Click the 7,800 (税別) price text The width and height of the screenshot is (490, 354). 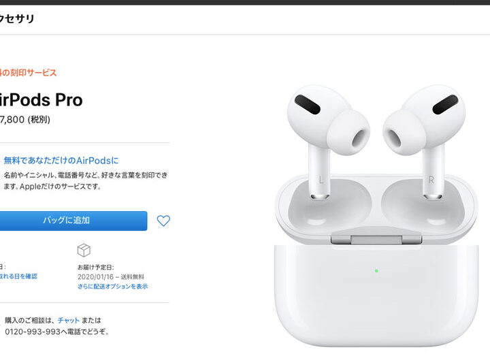point(24,119)
